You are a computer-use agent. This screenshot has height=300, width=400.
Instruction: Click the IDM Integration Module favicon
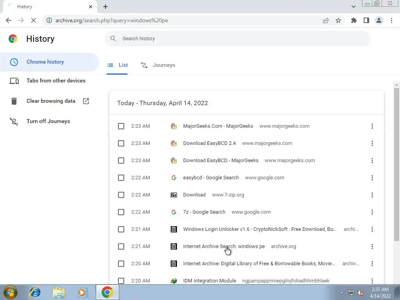174,280
